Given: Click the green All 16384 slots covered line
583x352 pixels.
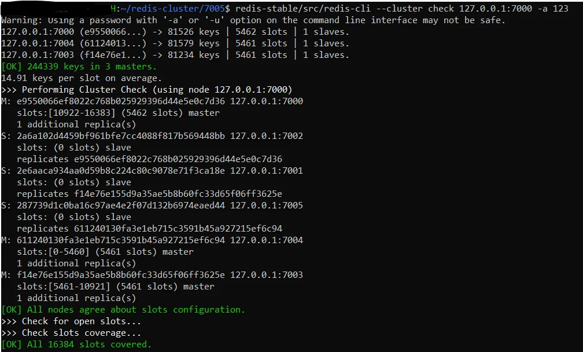Looking at the screenshot, I should pos(76,344).
